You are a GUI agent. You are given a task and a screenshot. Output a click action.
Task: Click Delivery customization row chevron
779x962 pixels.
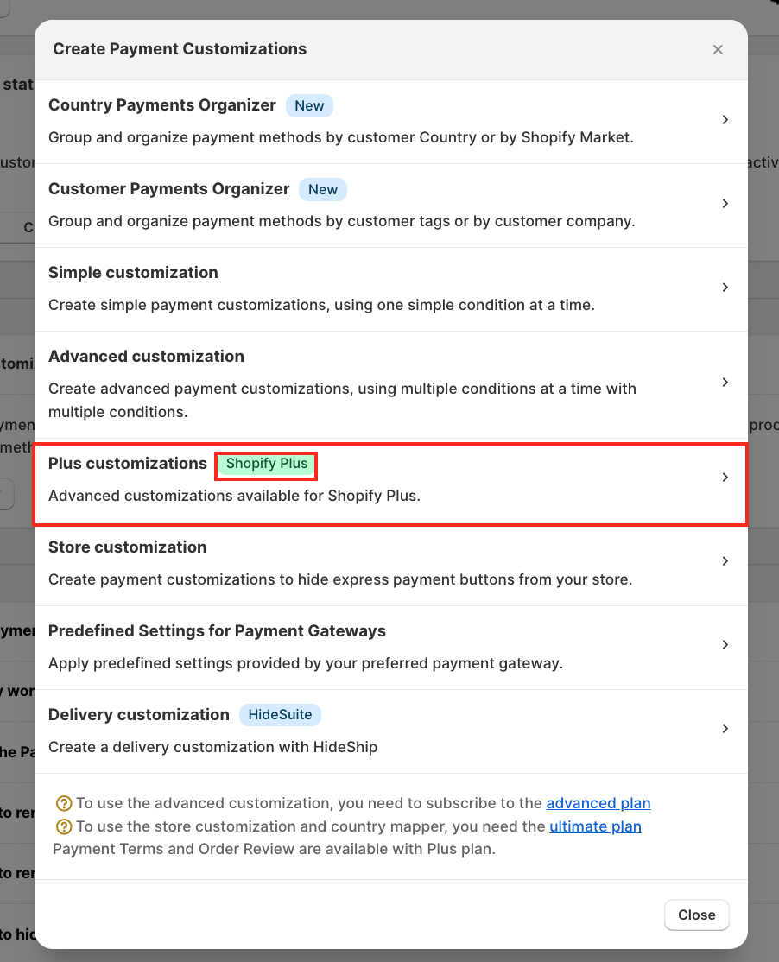click(x=725, y=729)
